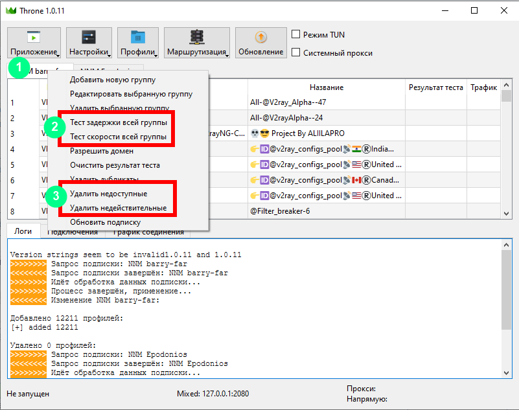
Task: Toggle the Системный прокси checkbox
Action: pyautogui.click(x=296, y=53)
